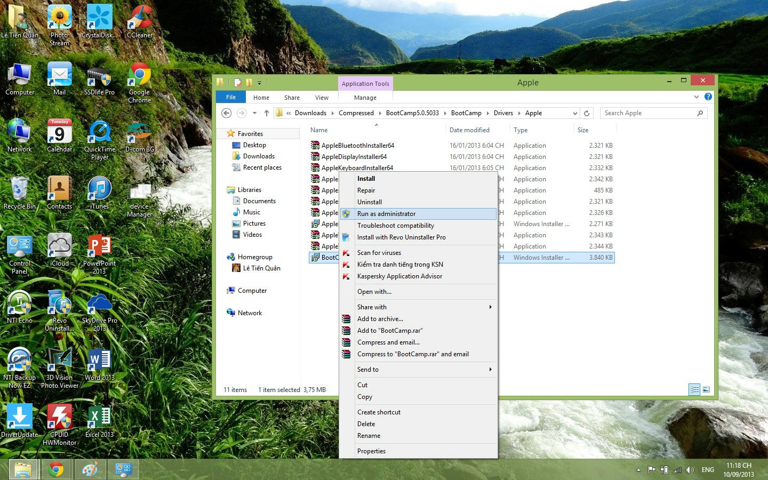Open CPUID HWMonitor desktop icon
The height and width of the screenshot is (480, 768).
click(59, 425)
